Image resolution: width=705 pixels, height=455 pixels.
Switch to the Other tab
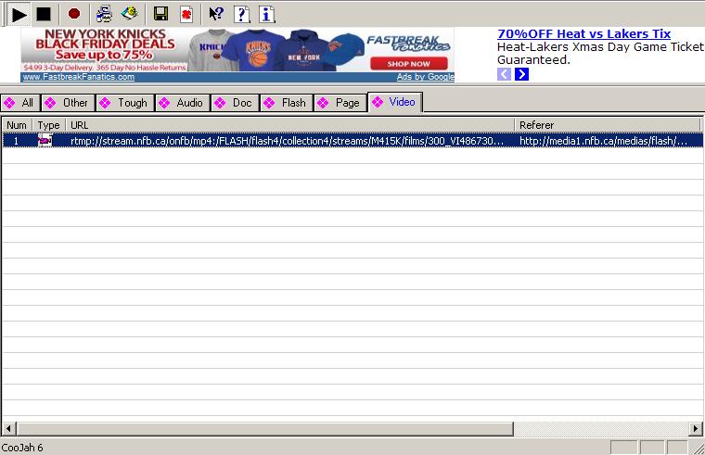click(x=69, y=103)
